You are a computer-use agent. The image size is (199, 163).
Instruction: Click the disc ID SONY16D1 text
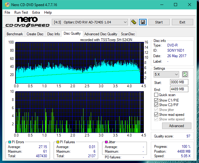click(176, 50)
